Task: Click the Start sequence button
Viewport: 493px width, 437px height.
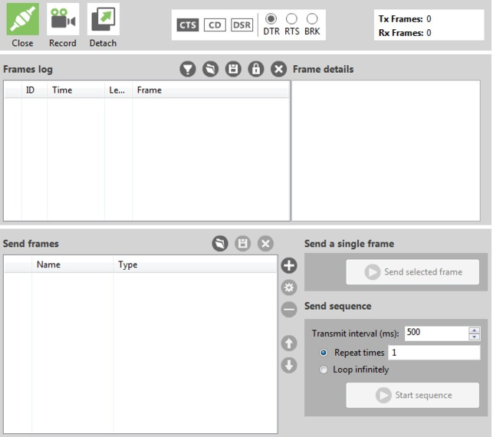Action: pos(412,395)
